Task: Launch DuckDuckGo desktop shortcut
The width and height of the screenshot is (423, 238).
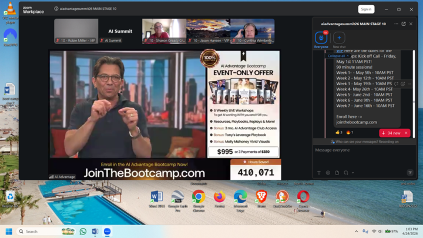Action: pos(282,199)
